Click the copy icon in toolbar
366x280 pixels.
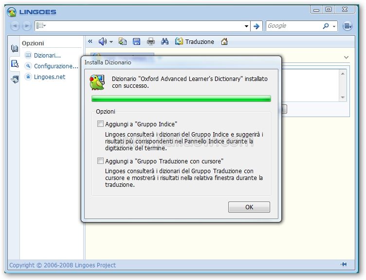pos(123,41)
